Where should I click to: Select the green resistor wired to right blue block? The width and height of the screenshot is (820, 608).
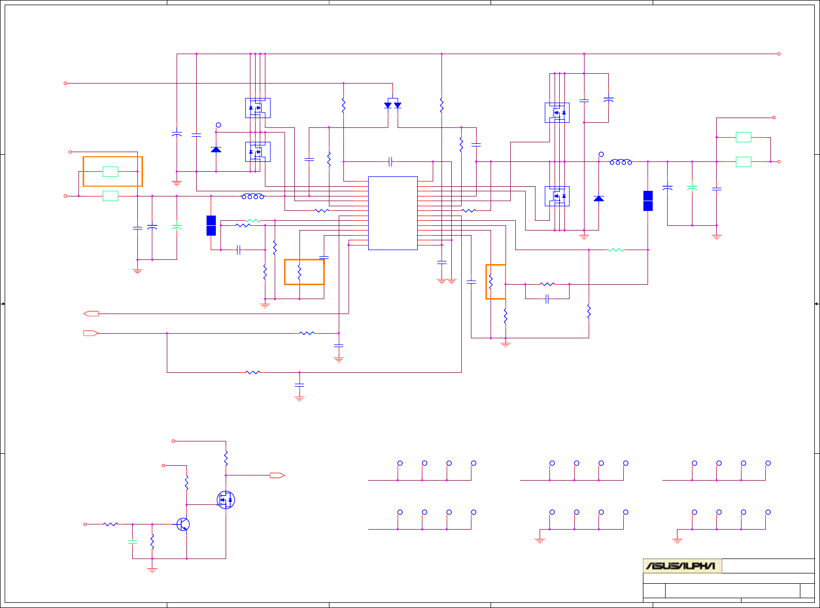[x=616, y=250]
